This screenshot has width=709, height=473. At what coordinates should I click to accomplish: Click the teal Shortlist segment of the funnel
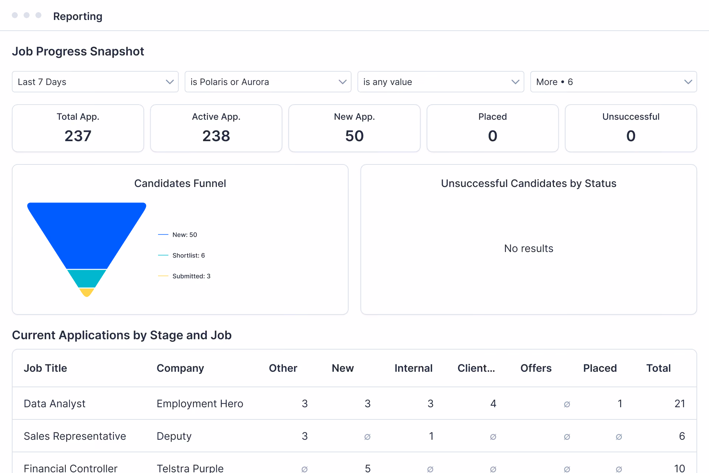pos(87,278)
